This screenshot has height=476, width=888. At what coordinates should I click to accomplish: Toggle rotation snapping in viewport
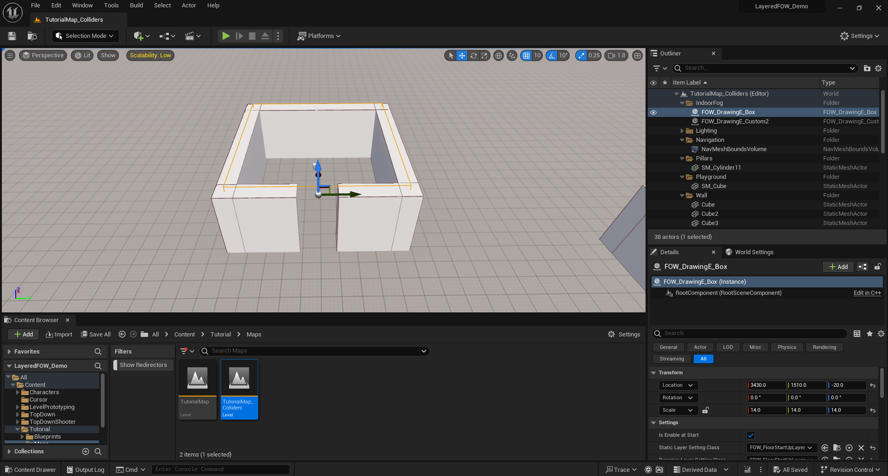pos(552,55)
